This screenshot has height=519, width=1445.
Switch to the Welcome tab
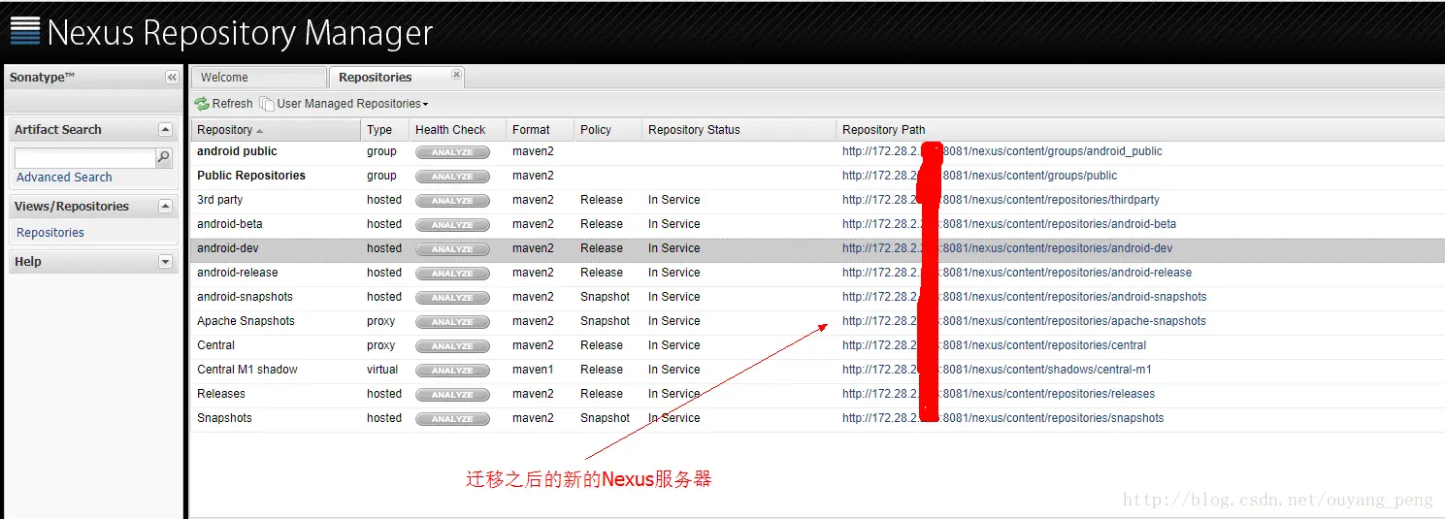258,78
